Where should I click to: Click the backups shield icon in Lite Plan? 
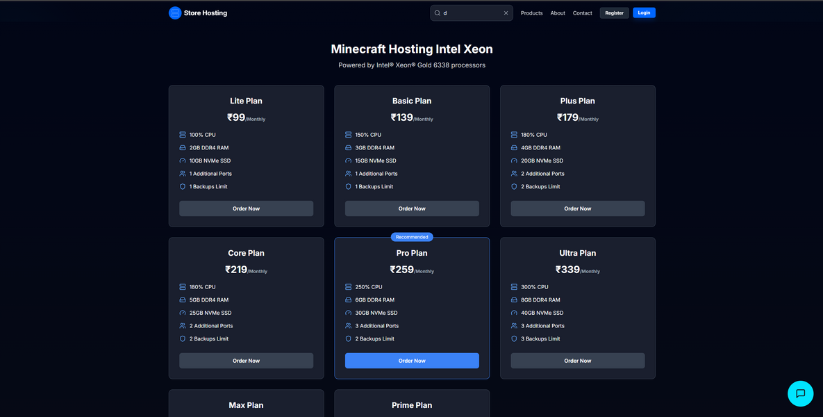(x=183, y=186)
